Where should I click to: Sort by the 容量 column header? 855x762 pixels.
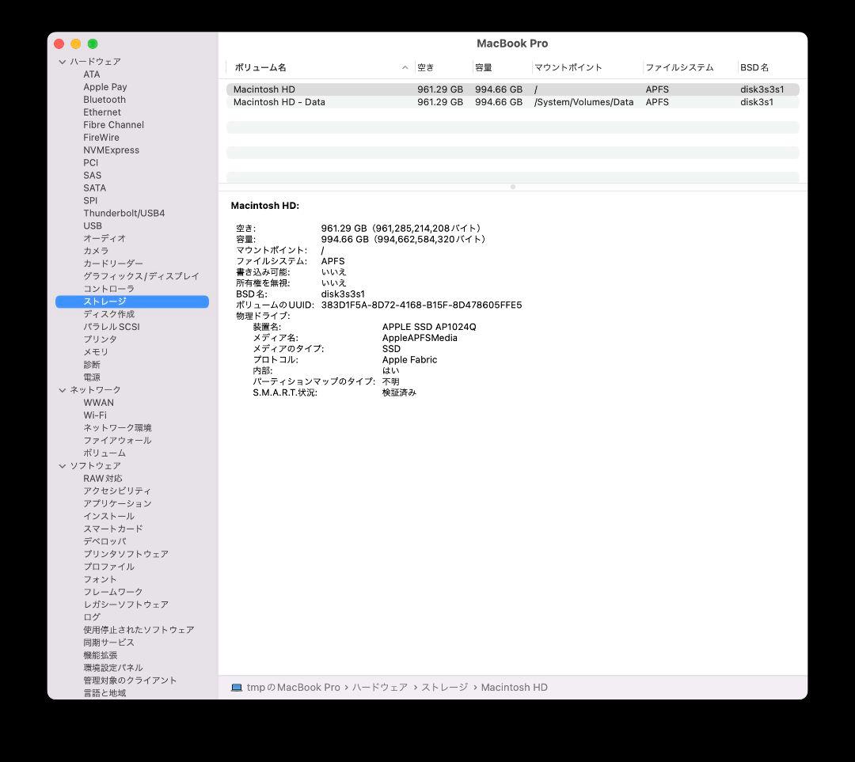click(484, 67)
